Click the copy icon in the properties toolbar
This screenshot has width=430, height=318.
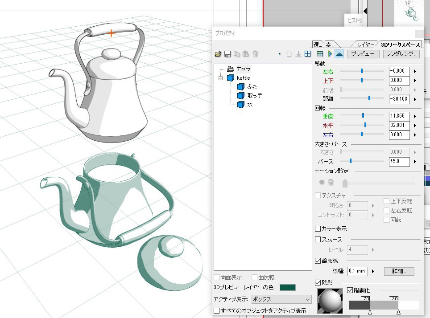237,54
